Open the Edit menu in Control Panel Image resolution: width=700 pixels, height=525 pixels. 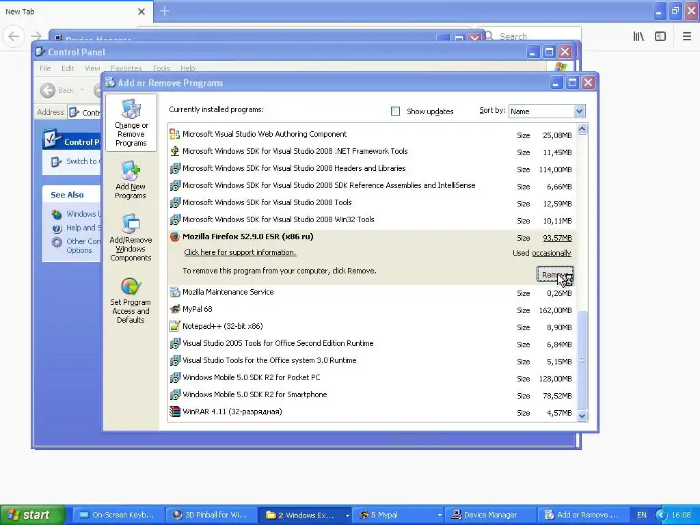tap(68, 68)
